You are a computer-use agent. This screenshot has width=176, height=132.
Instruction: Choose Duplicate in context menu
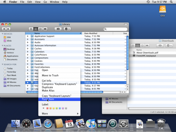(x=59, y=87)
